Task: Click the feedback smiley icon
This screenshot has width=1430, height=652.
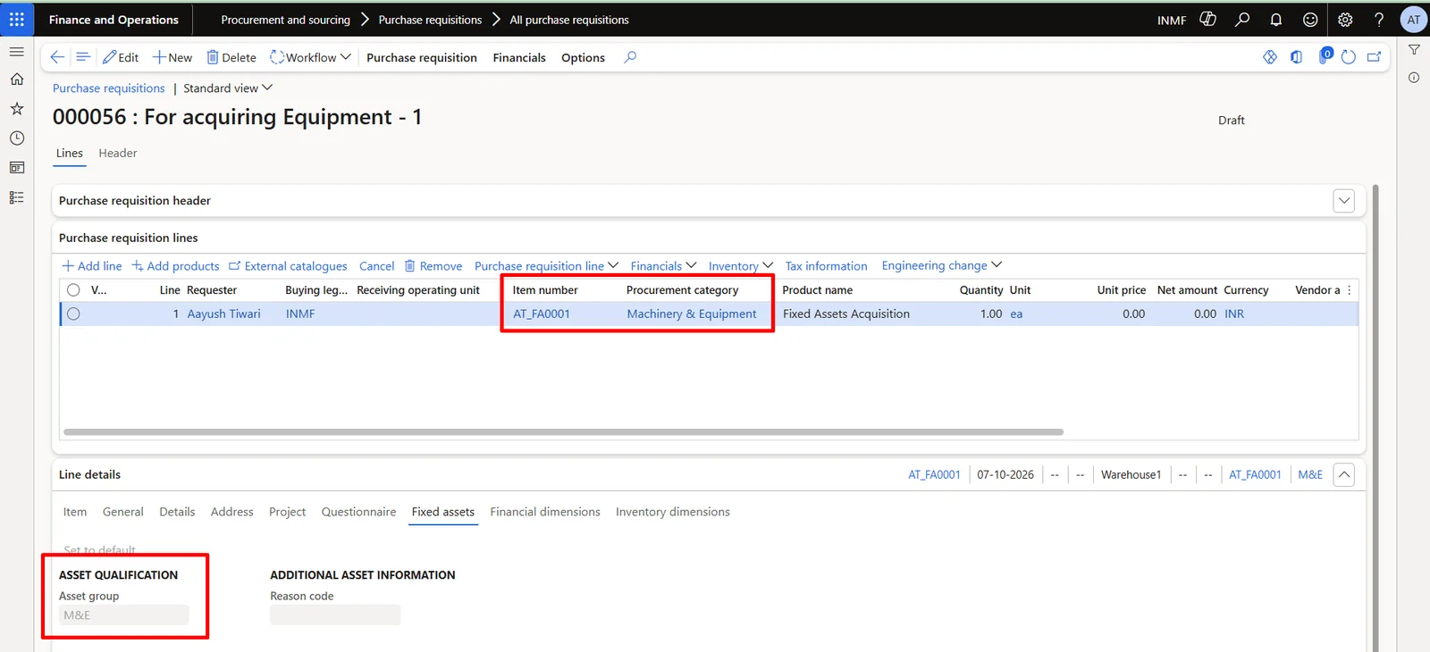Action: coord(1310,19)
